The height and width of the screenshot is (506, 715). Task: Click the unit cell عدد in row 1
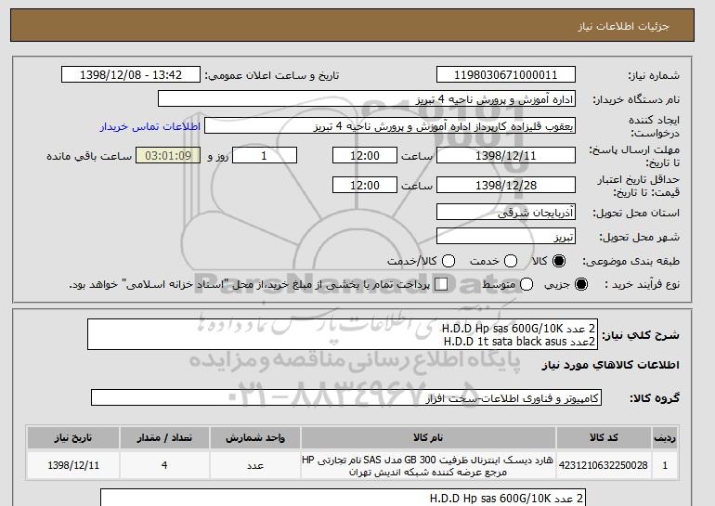pos(255,465)
